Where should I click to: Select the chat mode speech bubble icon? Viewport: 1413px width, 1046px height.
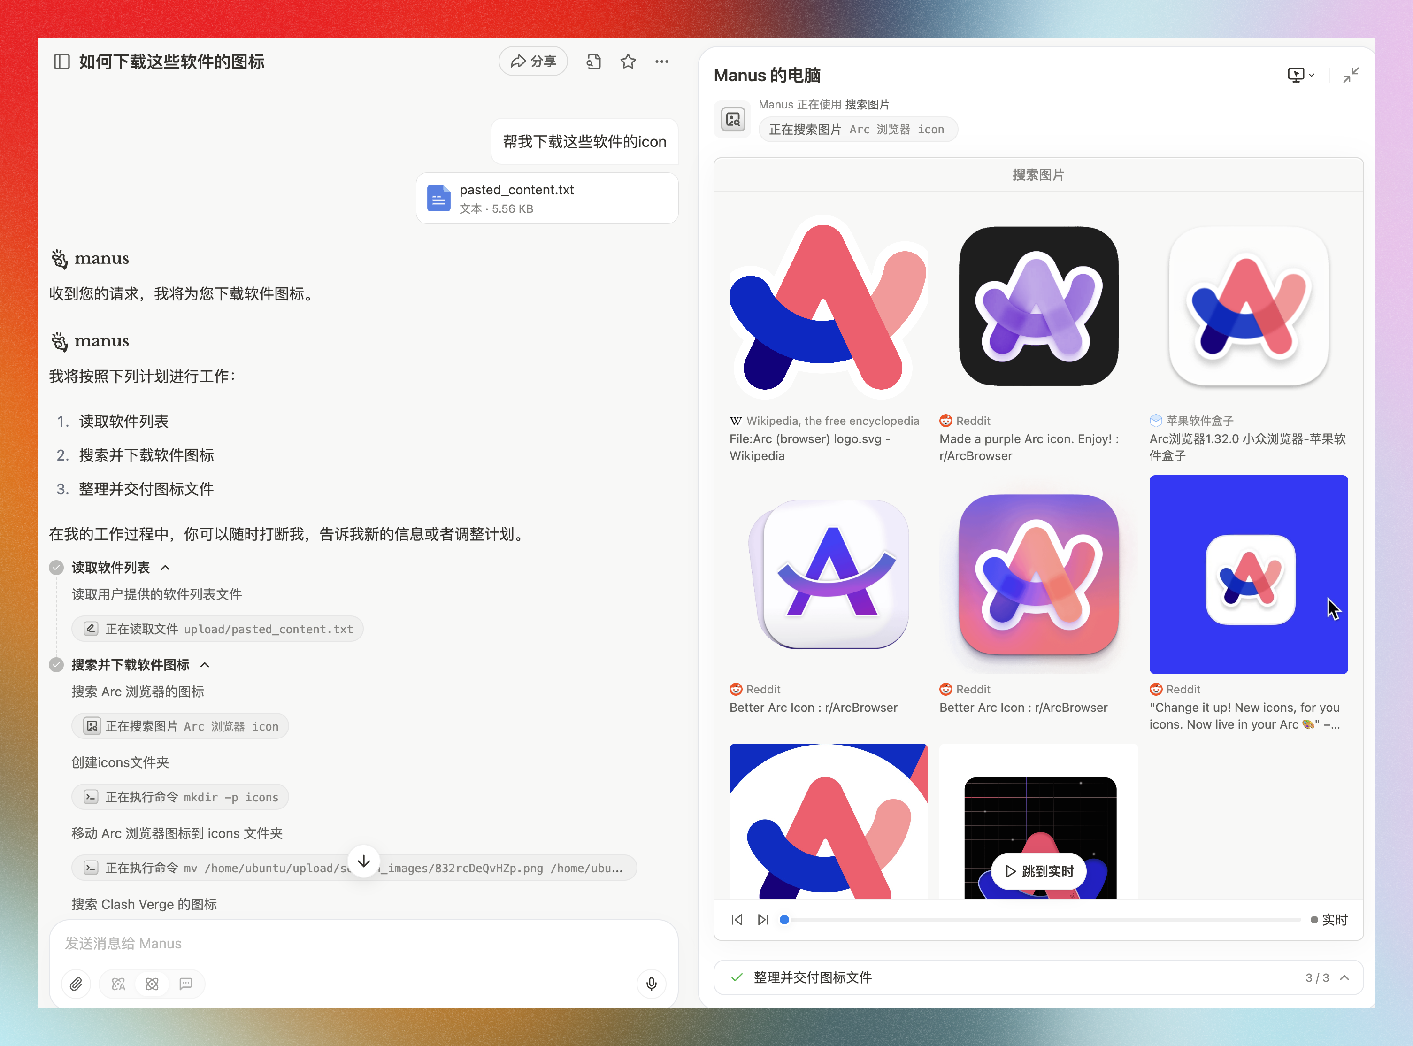point(185,984)
